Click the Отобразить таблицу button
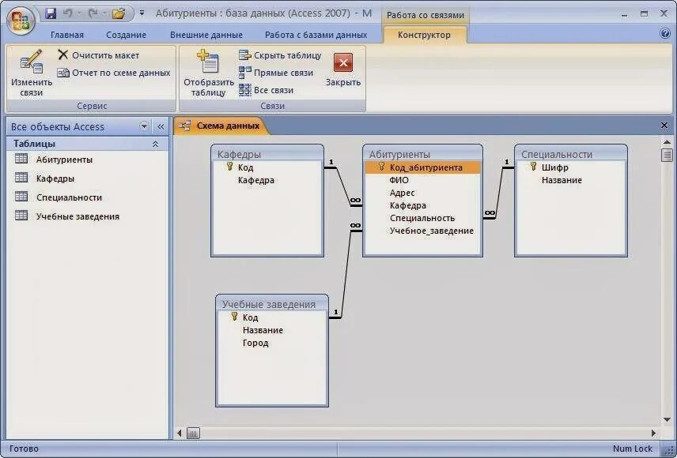This screenshot has height=458, width=677. pos(209,72)
